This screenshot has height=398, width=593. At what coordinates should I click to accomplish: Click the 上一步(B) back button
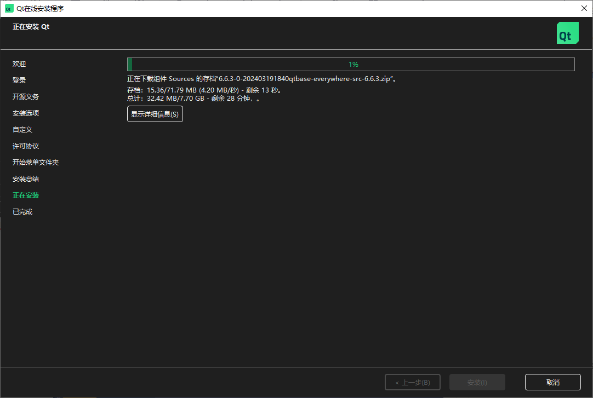click(412, 382)
